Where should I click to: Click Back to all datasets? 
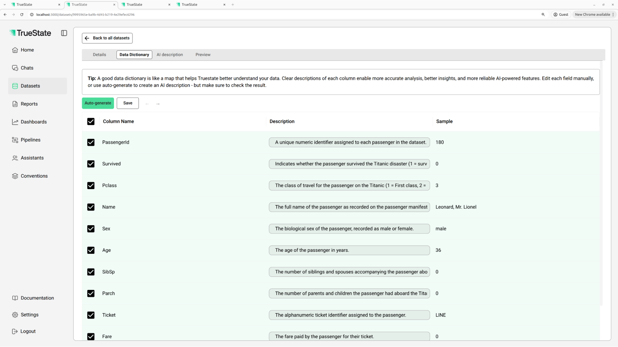click(x=107, y=38)
